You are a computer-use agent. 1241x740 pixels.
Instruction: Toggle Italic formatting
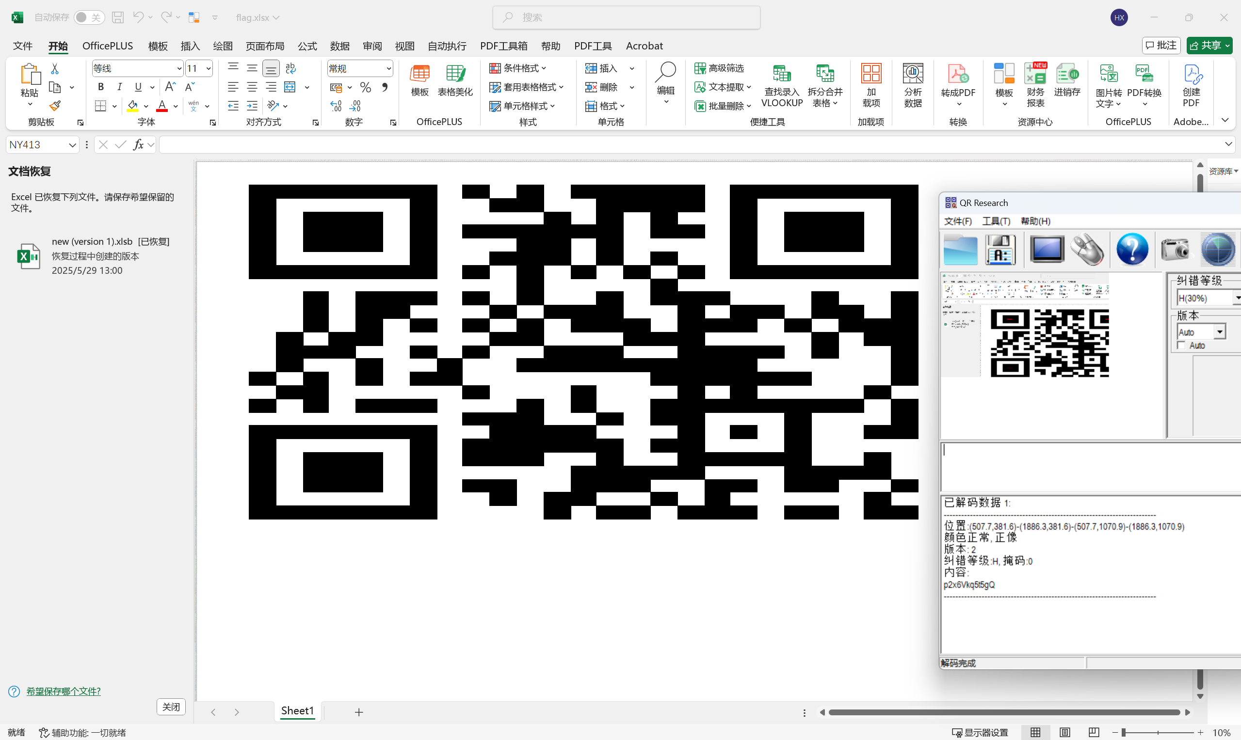119,87
